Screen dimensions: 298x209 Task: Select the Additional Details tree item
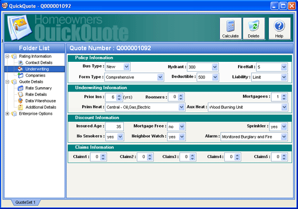(x=41, y=107)
